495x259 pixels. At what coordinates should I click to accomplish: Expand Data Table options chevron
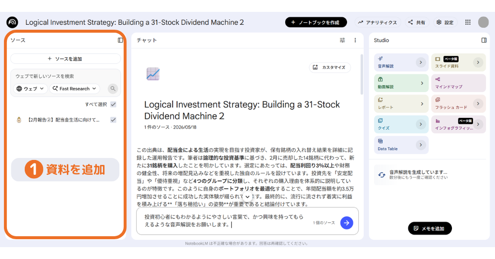coord(420,145)
